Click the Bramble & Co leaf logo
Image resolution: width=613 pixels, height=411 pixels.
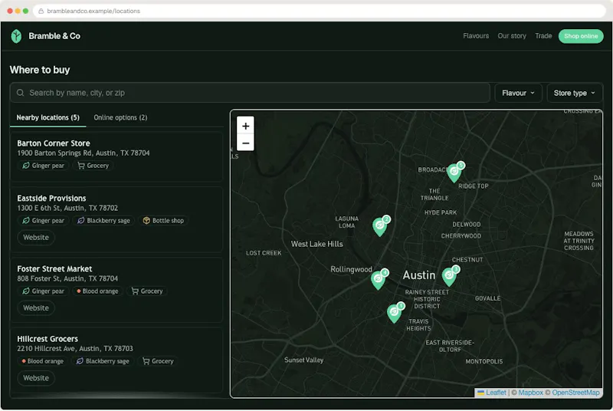(x=16, y=36)
